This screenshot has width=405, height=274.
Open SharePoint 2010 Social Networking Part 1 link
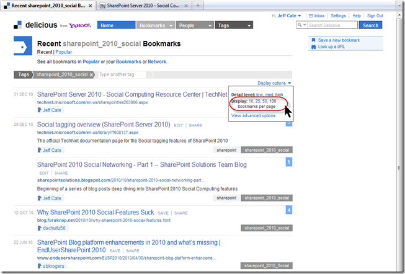click(x=142, y=165)
